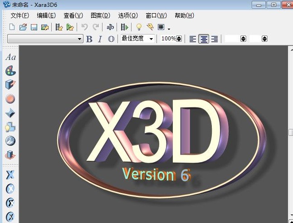Click the export image icon
Screen dimensions: 293x223
click(45, 27)
